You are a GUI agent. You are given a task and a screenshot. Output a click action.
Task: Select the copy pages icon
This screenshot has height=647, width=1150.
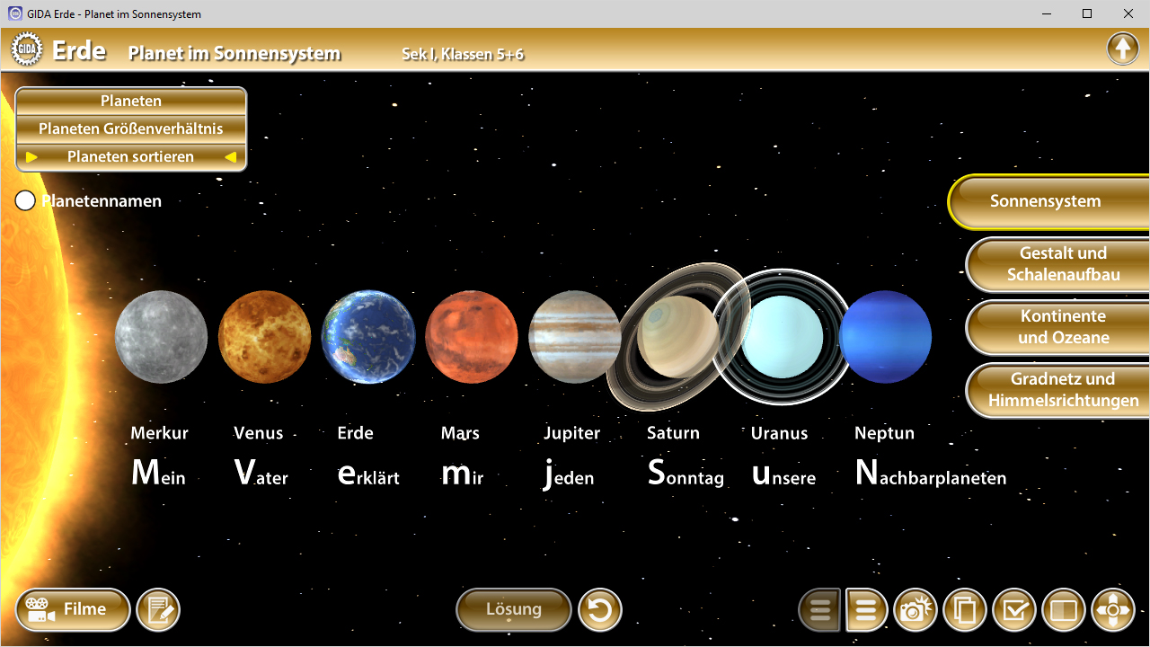click(x=965, y=609)
